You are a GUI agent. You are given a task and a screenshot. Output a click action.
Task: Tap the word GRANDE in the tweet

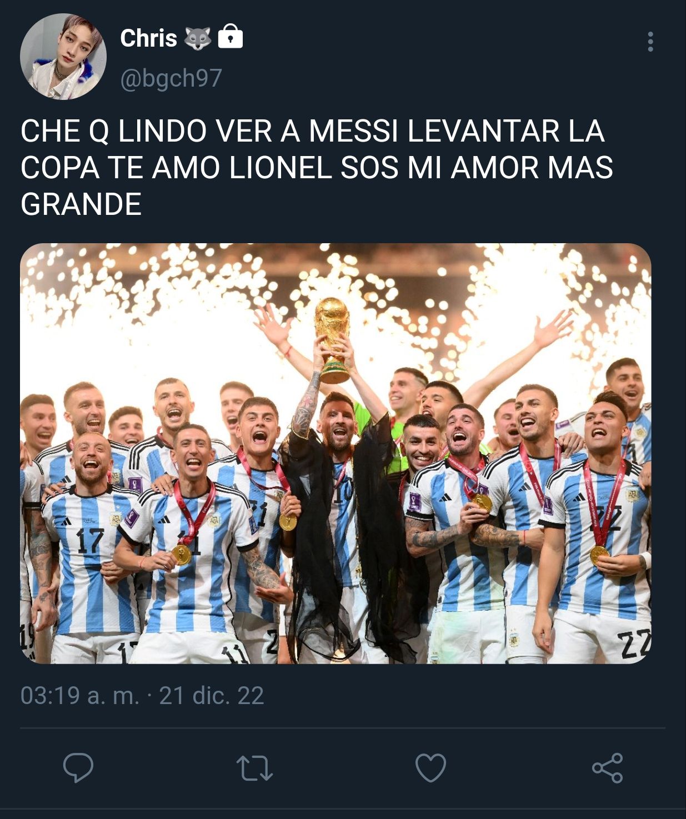click(81, 204)
